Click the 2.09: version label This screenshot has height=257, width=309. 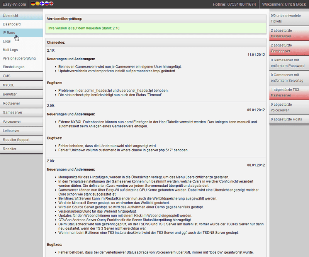point(51,106)
